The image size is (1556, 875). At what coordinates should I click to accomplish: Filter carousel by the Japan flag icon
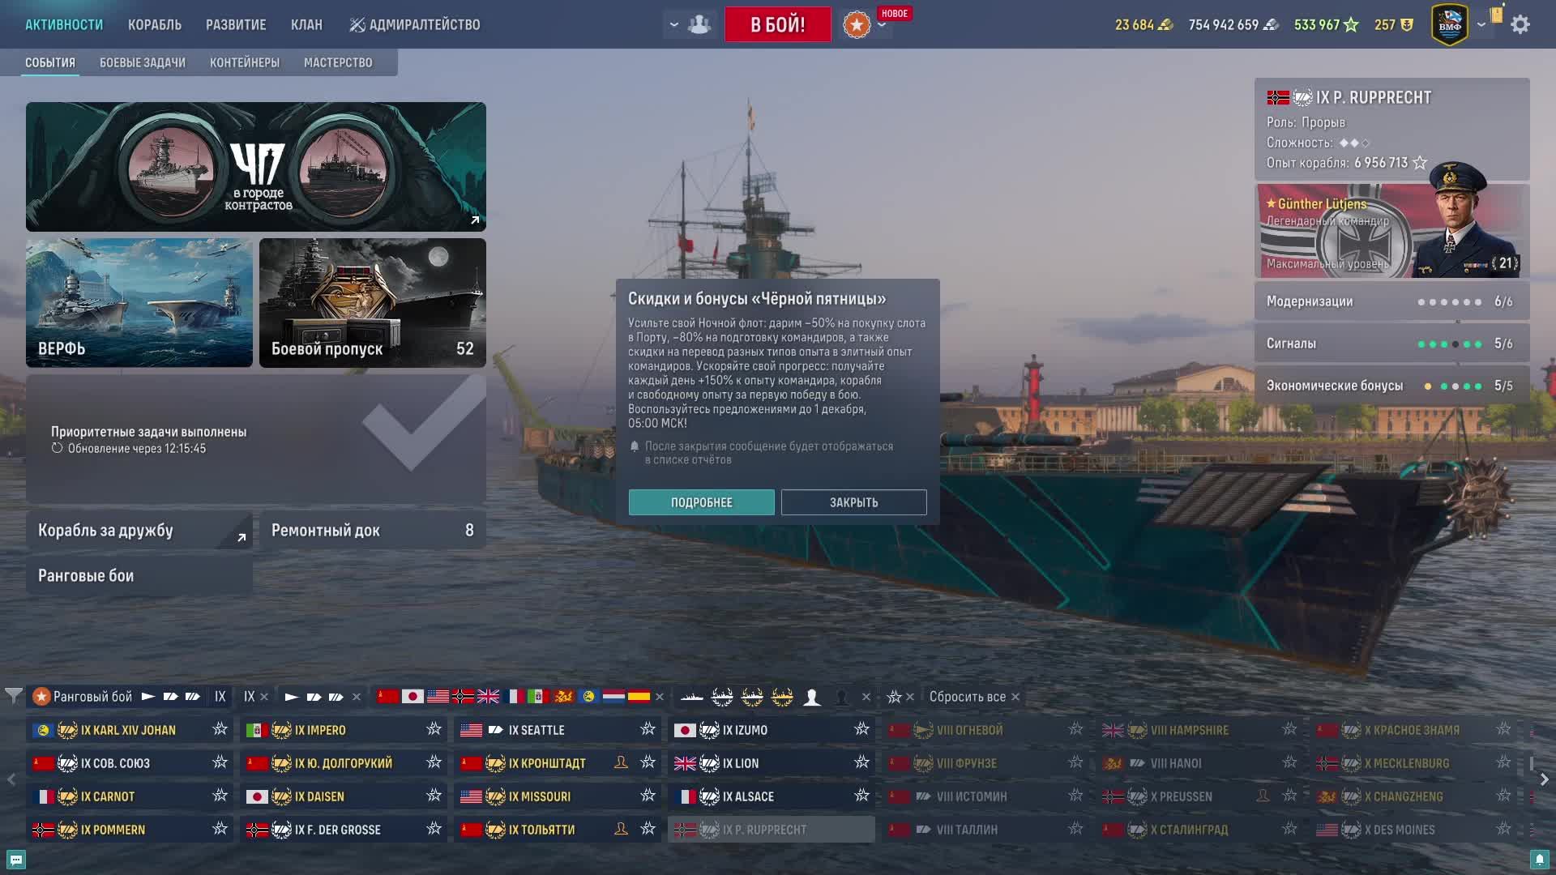tap(413, 697)
